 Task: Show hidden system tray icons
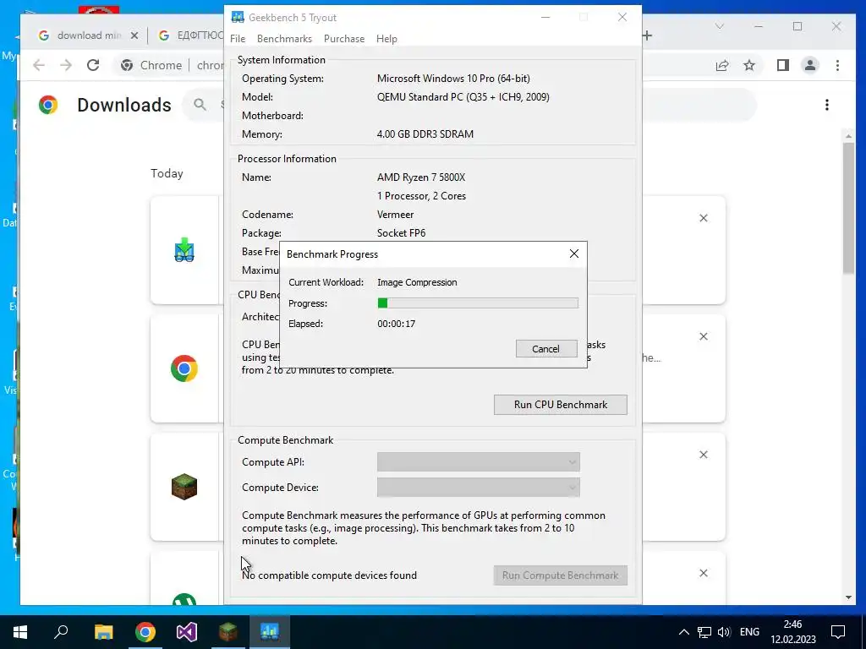(683, 632)
